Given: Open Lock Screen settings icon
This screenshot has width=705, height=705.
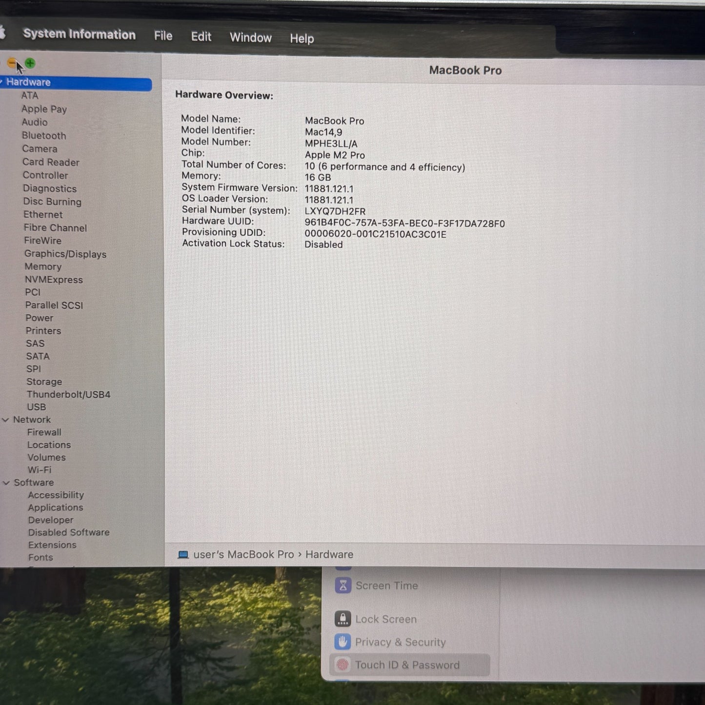Looking at the screenshot, I should click(x=342, y=619).
